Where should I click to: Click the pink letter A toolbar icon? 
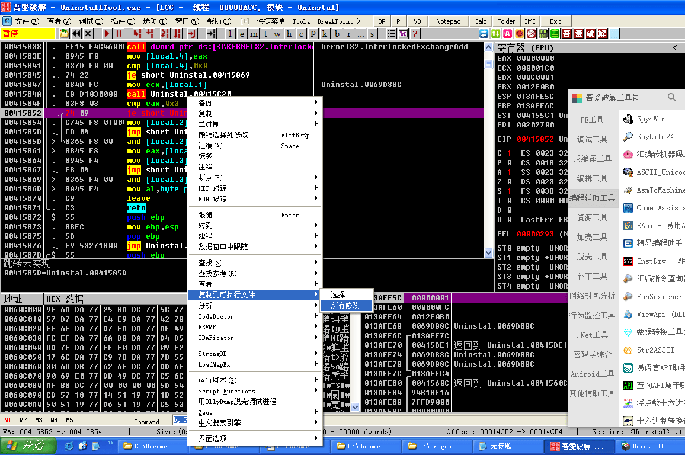[508, 34]
